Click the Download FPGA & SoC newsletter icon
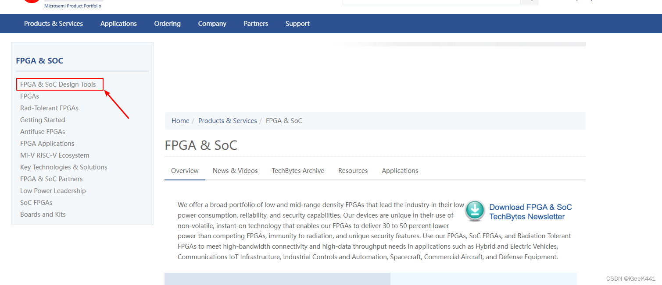 [475, 211]
